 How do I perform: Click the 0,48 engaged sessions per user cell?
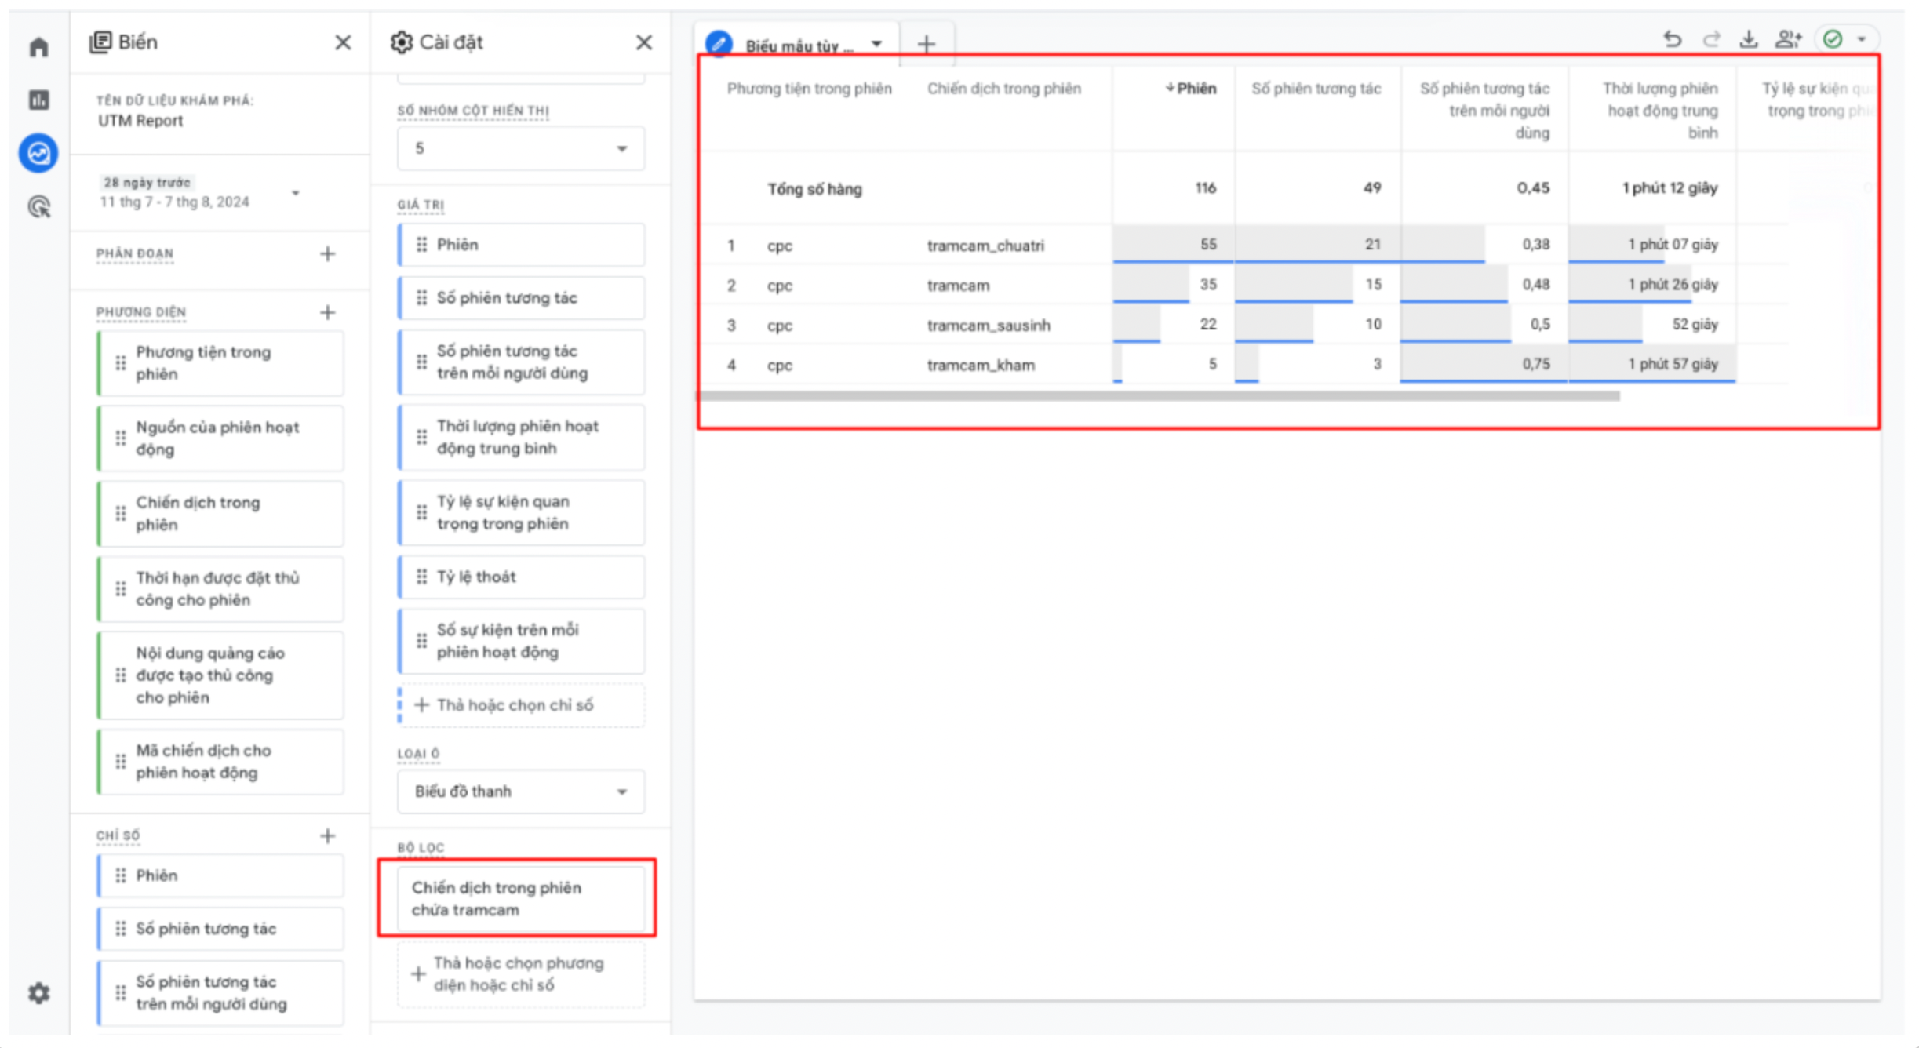tap(1484, 284)
